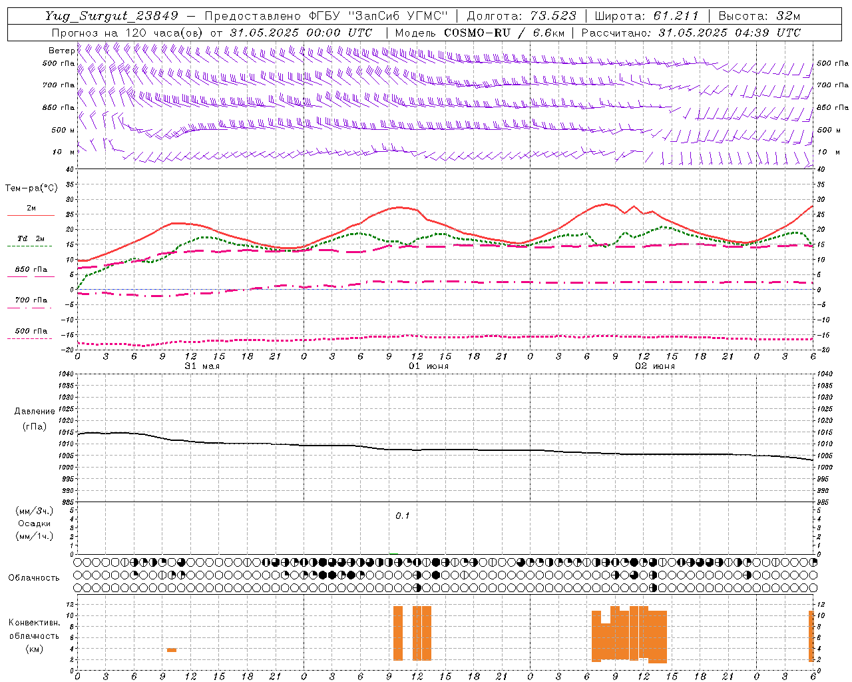Select the 700 гПа temperature legend entry

pos(31,303)
